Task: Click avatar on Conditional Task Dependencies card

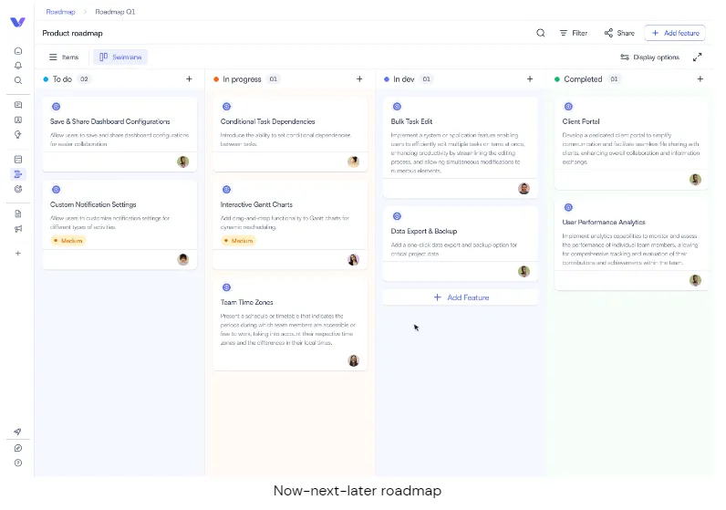Action: click(x=353, y=161)
